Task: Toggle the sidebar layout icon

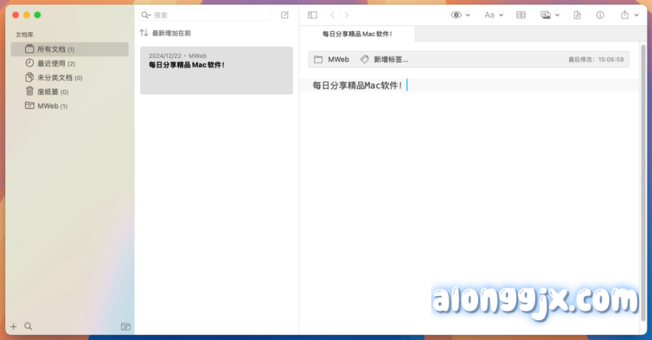Action: 312,15
